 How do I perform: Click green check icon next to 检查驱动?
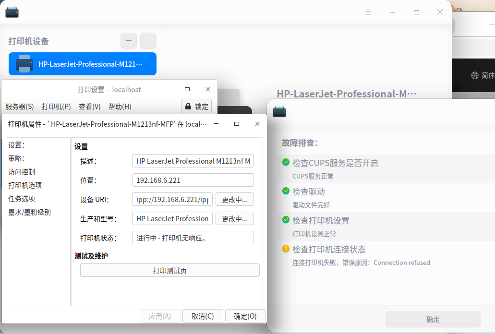tap(286, 191)
